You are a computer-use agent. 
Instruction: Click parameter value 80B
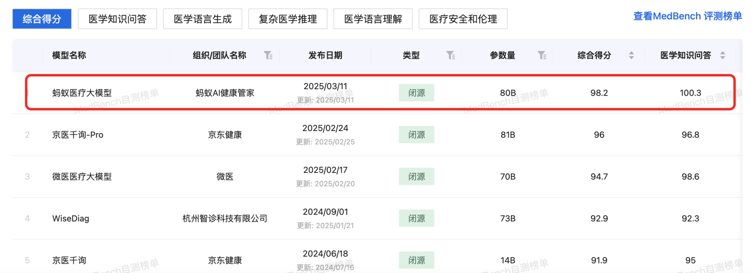coord(508,93)
